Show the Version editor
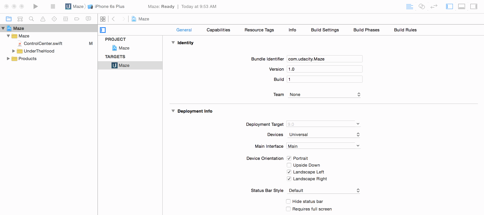Viewport: 484px width, 215px height. pyautogui.click(x=434, y=6)
